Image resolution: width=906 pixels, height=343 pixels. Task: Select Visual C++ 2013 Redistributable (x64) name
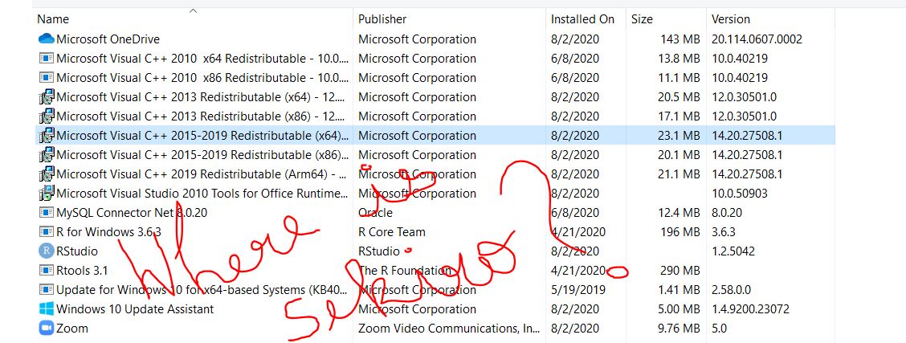tap(201, 96)
